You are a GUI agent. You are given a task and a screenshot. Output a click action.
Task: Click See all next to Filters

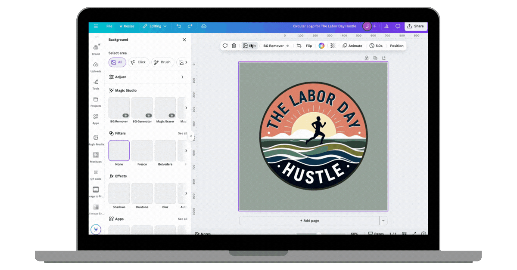pos(183,133)
